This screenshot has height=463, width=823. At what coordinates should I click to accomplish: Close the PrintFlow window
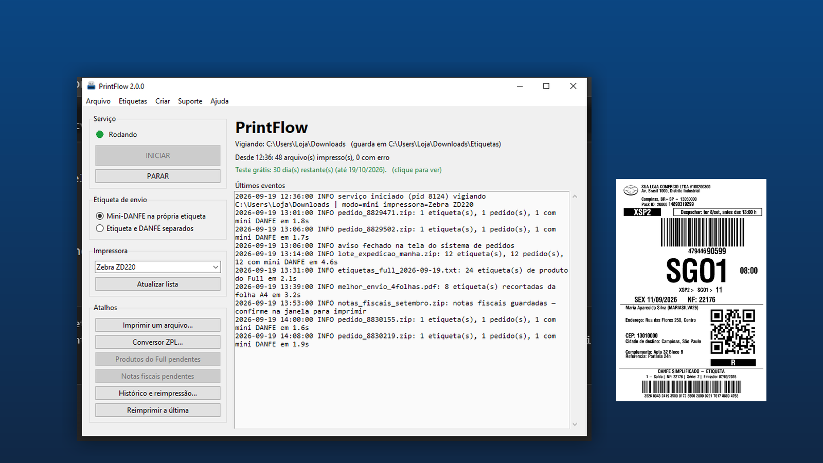[x=573, y=86]
